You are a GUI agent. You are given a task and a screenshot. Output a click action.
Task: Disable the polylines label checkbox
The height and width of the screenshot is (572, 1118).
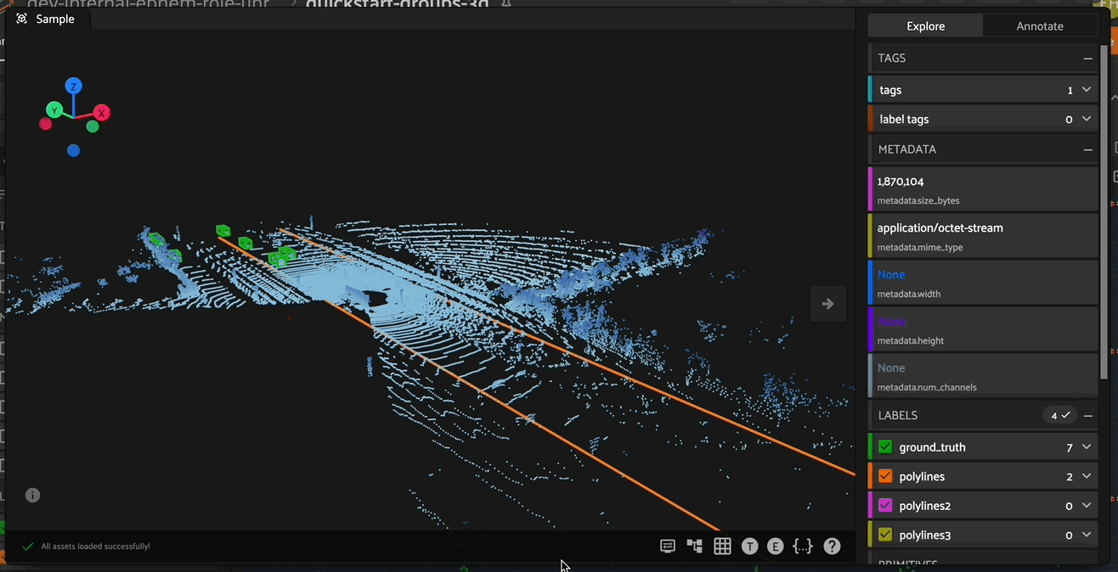884,476
